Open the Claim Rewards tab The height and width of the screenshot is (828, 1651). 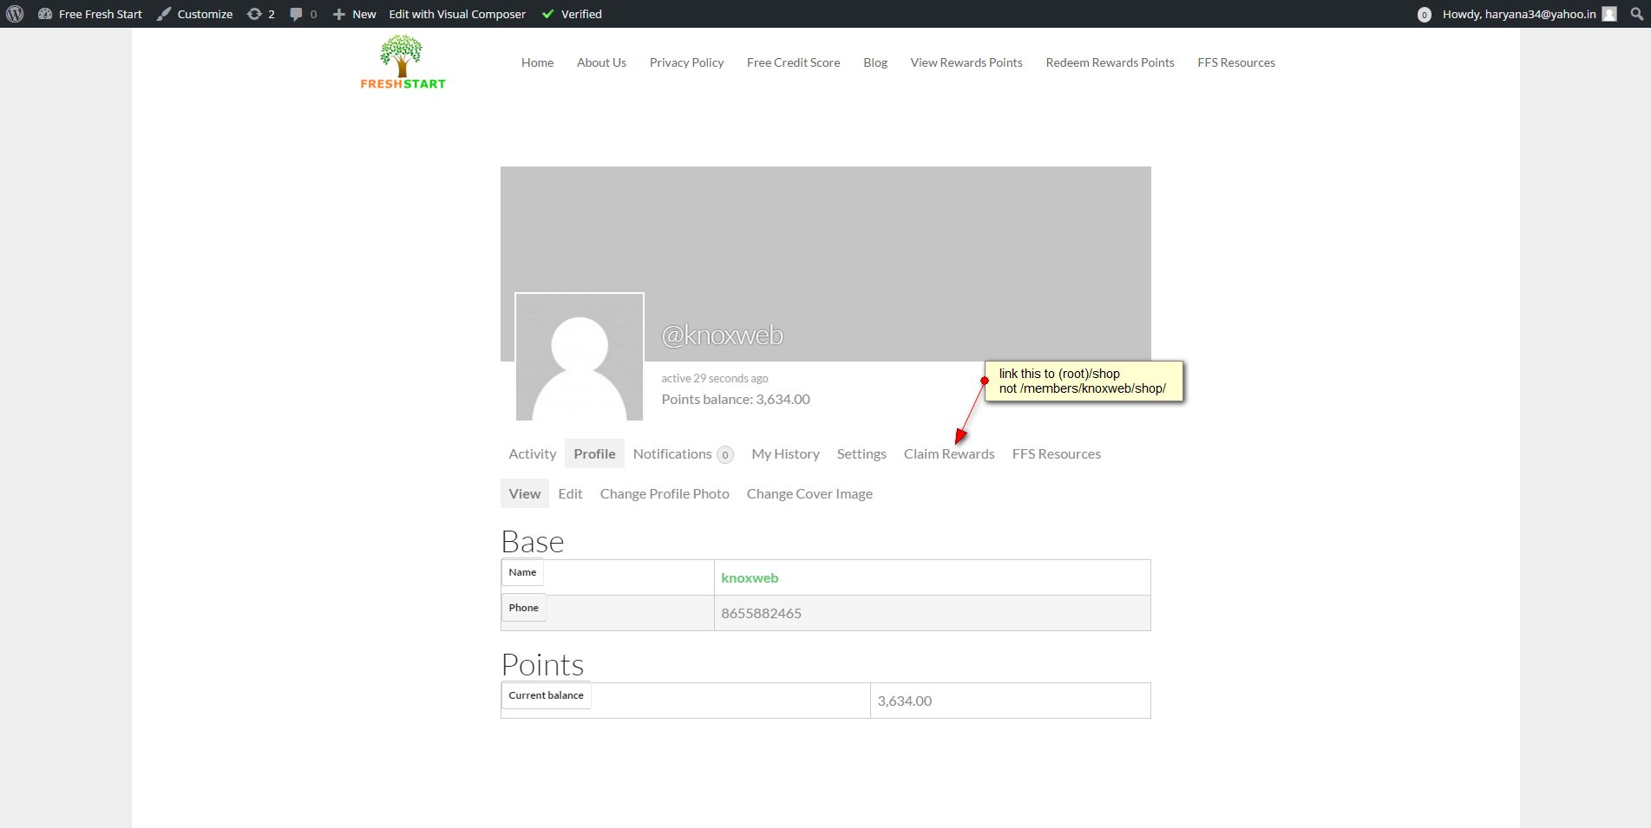click(949, 453)
